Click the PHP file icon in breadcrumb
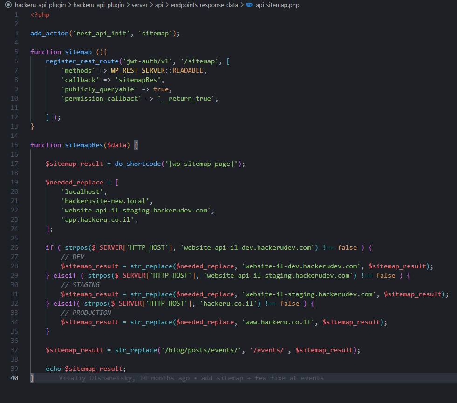Image resolution: width=457 pixels, height=403 pixels. (249, 5)
